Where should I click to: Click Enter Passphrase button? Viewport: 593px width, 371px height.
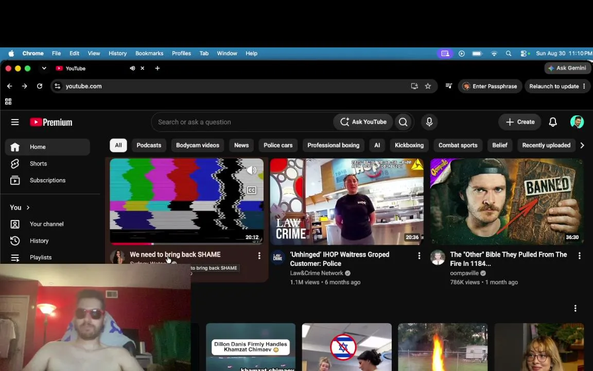coord(490,87)
